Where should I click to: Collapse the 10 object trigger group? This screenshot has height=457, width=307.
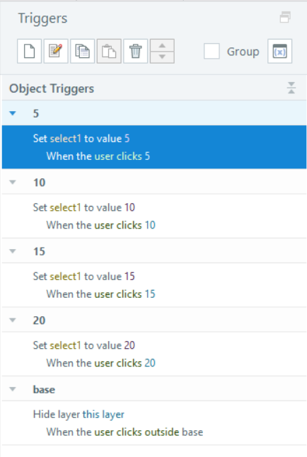coord(13,183)
